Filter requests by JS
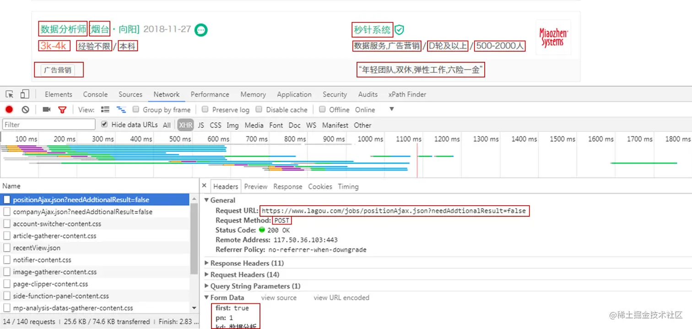692x329 pixels. coord(201,125)
